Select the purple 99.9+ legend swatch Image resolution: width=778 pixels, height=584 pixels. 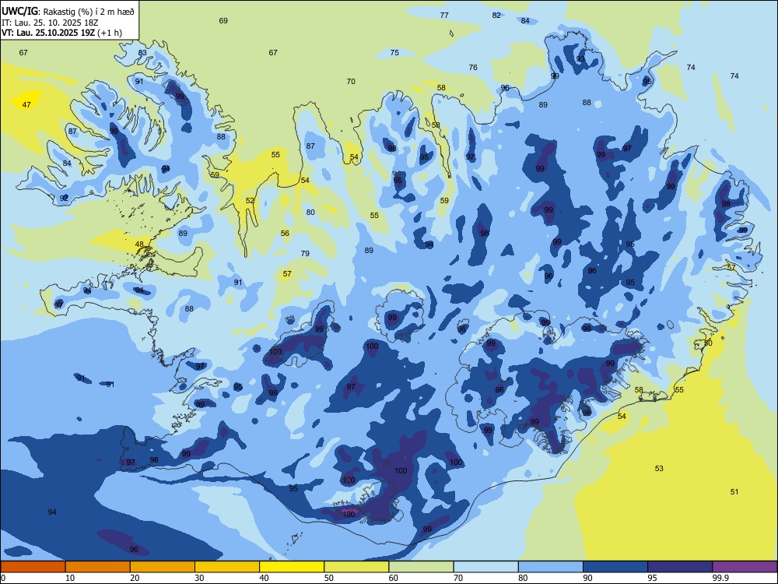[x=745, y=567]
